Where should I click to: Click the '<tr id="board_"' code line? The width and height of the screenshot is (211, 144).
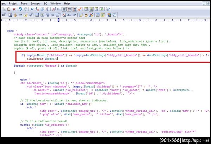(x=63, y=83)
